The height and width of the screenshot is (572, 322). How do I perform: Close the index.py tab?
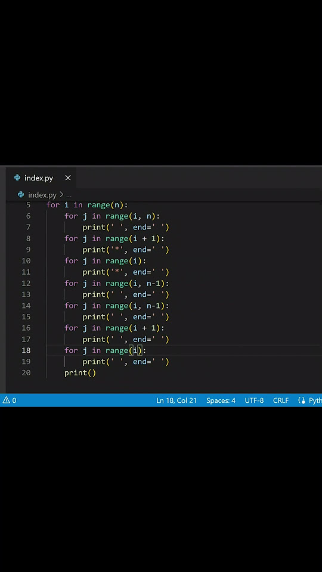[x=68, y=178]
